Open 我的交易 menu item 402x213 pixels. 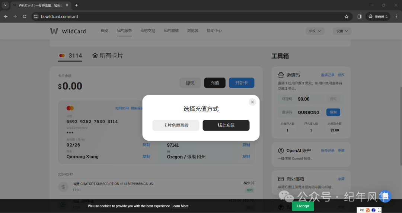coord(147,31)
